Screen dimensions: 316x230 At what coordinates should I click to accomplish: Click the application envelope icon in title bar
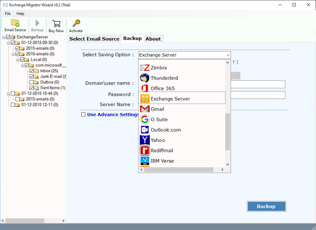(5, 5)
